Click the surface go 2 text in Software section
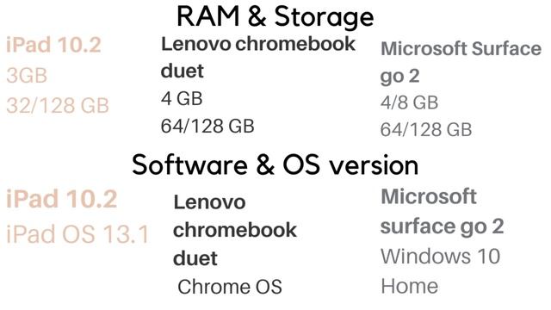Viewport: 551px width, 310px height. point(442,226)
